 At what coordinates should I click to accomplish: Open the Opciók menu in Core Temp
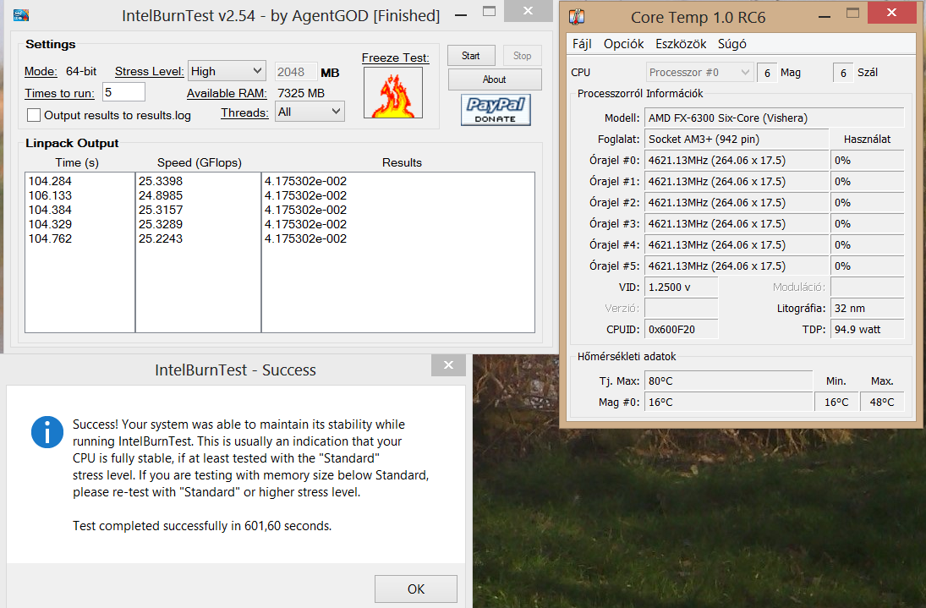(623, 44)
